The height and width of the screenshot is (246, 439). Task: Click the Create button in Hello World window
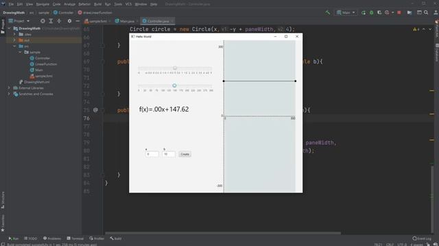[185, 154]
